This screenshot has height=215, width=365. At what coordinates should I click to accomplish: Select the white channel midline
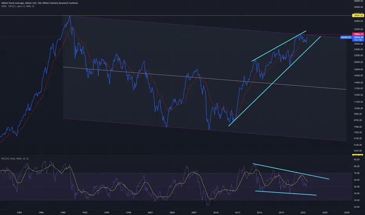tap(204, 78)
